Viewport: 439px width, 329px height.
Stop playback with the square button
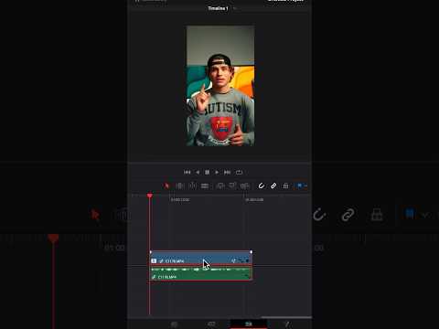[x=207, y=173]
